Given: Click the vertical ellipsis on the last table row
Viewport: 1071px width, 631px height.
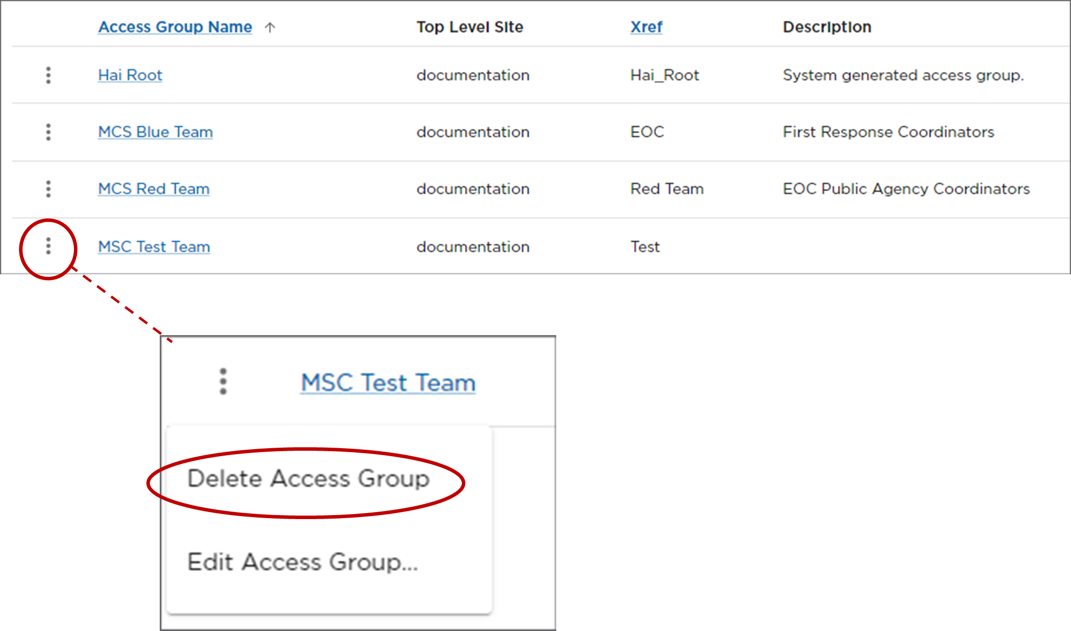Looking at the screenshot, I should 48,247.
